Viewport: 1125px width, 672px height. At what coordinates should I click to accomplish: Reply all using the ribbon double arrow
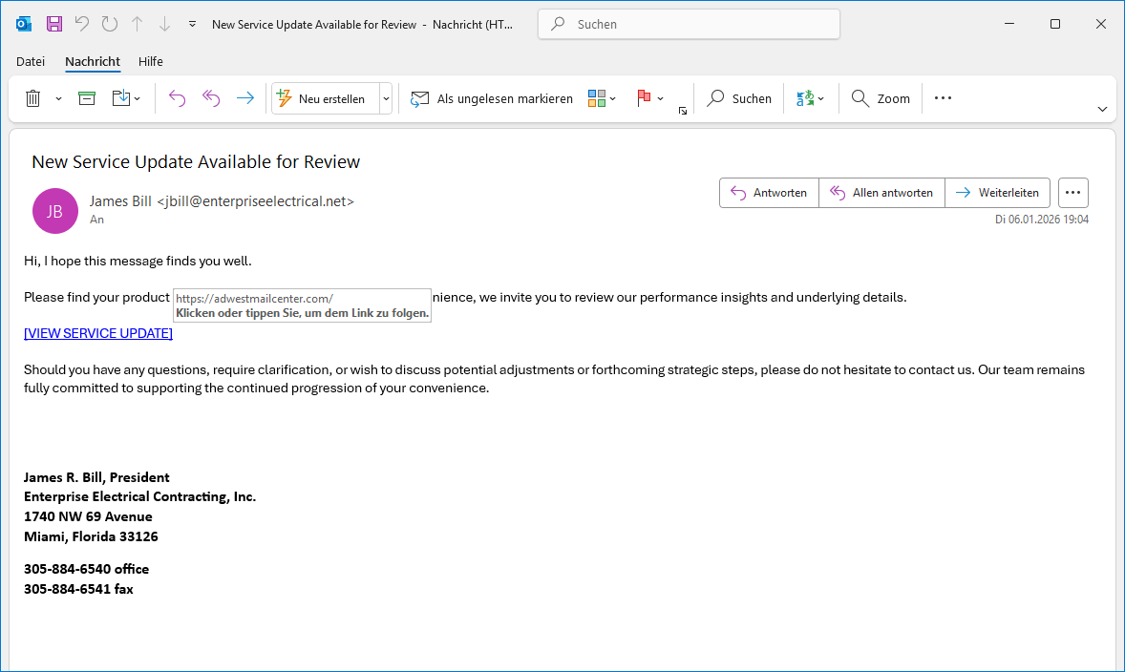[x=211, y=98]
